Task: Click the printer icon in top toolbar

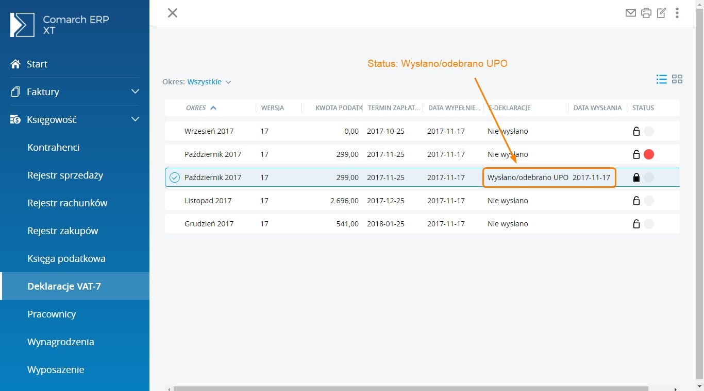Action: click(x=646, y=13)
